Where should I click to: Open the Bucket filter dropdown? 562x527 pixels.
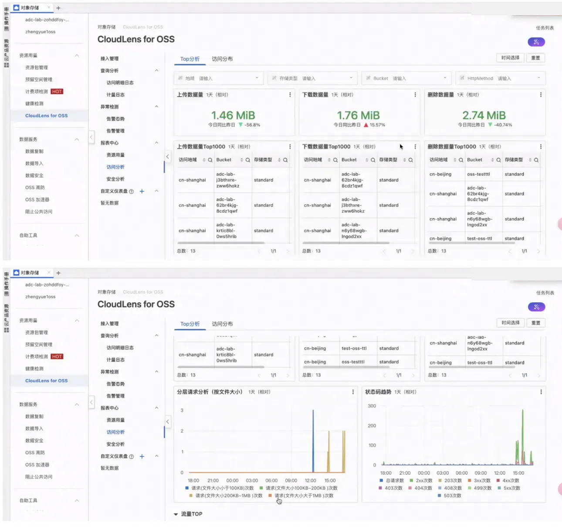pyautogui.click(x=407, y=79)
